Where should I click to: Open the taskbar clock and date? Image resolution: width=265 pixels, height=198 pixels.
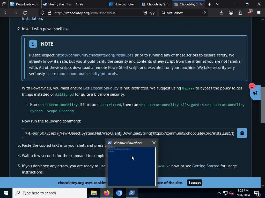pyautogui.click(x=243, y=193)
